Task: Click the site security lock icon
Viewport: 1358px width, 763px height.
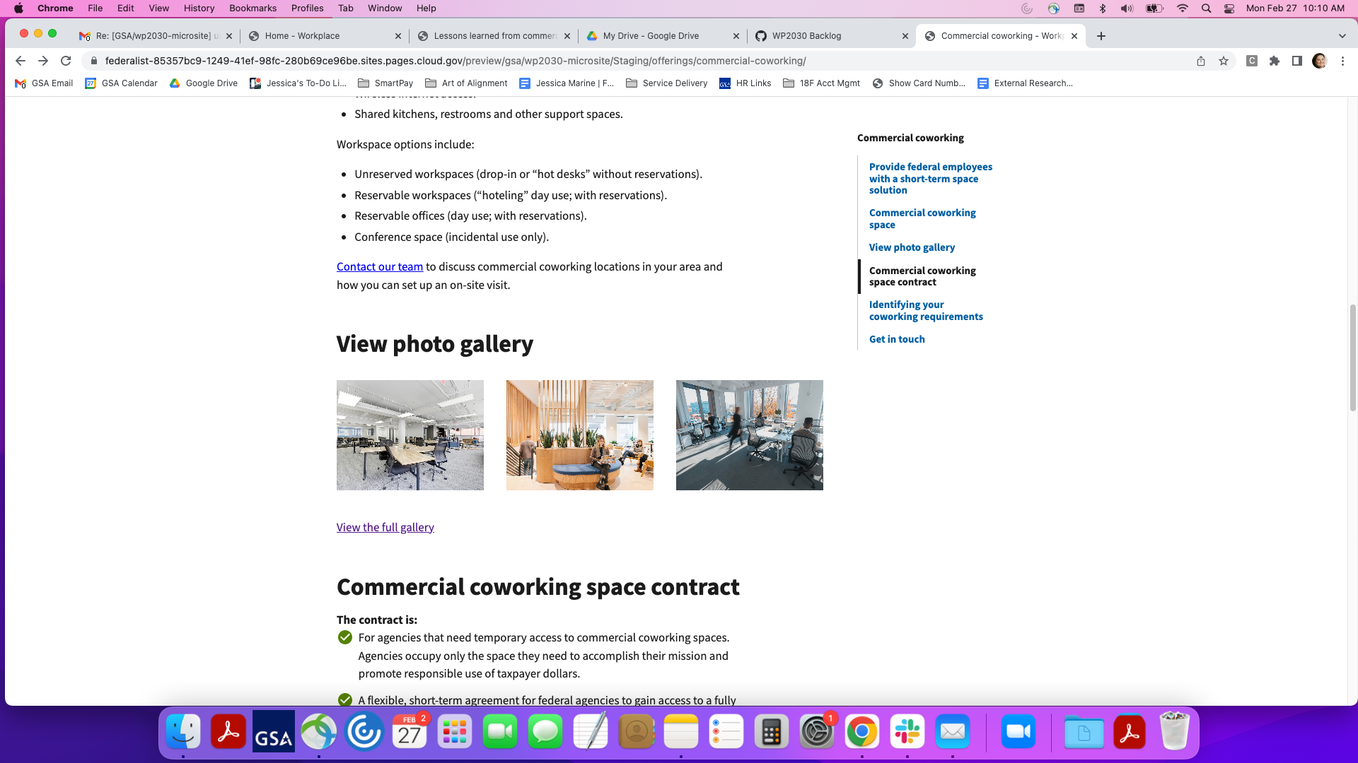Action: coord(93,61)
